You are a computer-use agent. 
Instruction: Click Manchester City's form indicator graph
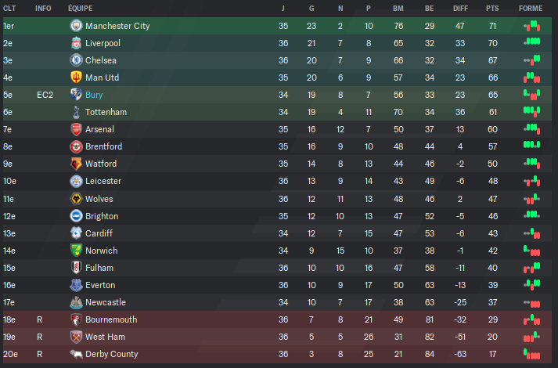(x=532, y=26)
